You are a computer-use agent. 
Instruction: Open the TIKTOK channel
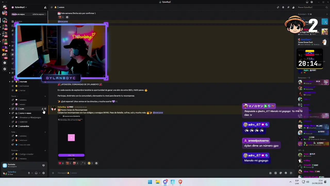click(28, 90)
